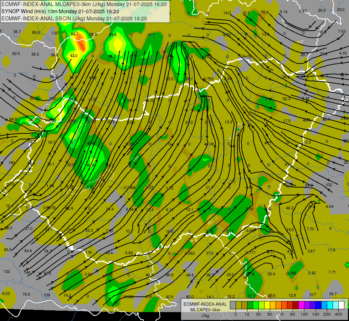Image resolution: width=349 pixels, height=321 pixels.
Task: Click the 400 tick label on the color scale
Action: 338,314
